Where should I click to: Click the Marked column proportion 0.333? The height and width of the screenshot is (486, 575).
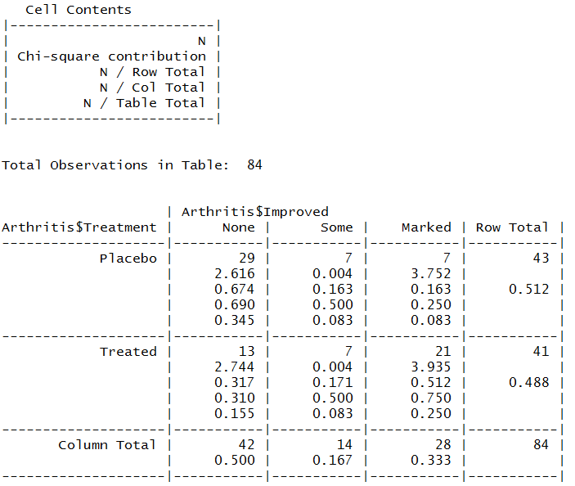coord(430,461)
